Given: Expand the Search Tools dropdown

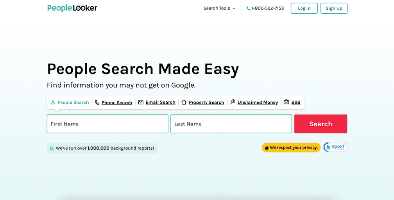Looking at the screenshot, I should pyautogui.click(x=217, y=8).
